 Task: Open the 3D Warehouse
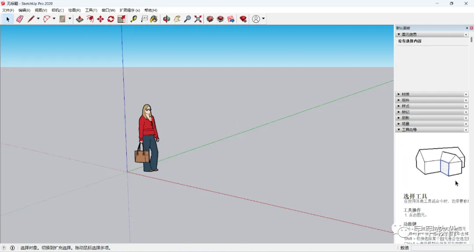(x=210, y=19)
